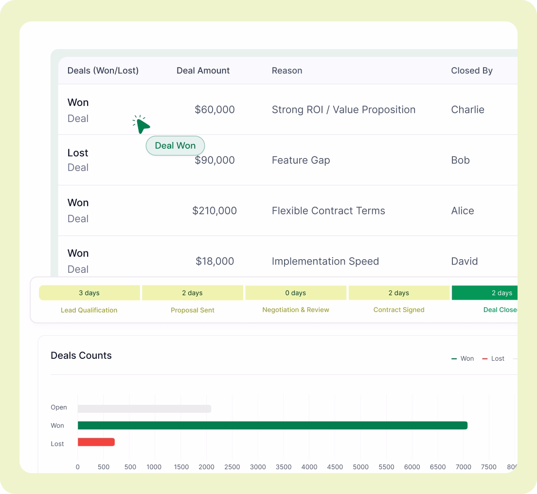Click the 'Contract Signed' stage label

tap(399, 310)
